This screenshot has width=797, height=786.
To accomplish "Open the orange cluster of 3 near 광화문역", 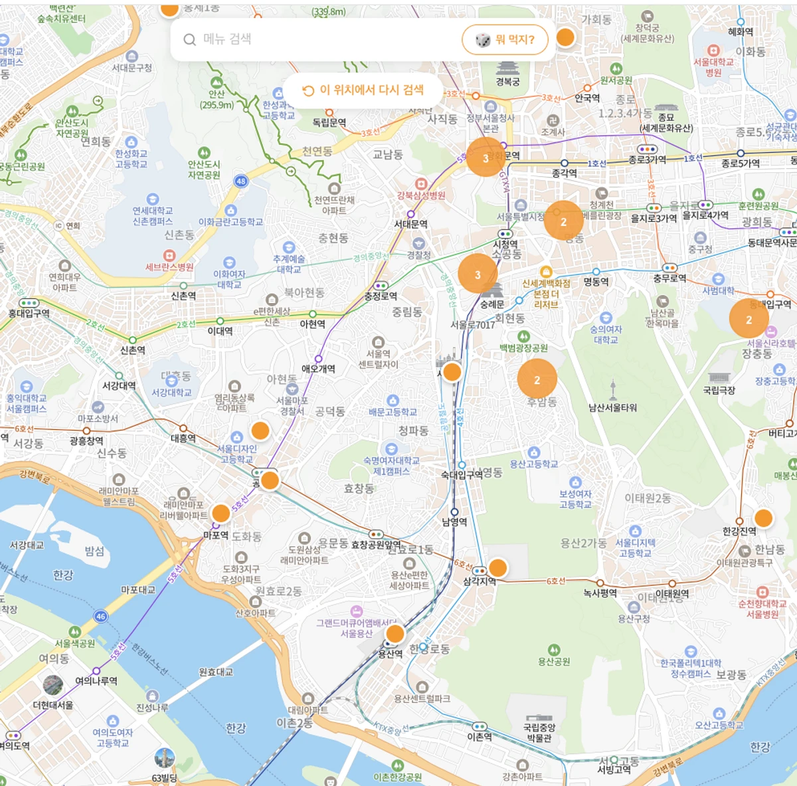I will 486,157.
